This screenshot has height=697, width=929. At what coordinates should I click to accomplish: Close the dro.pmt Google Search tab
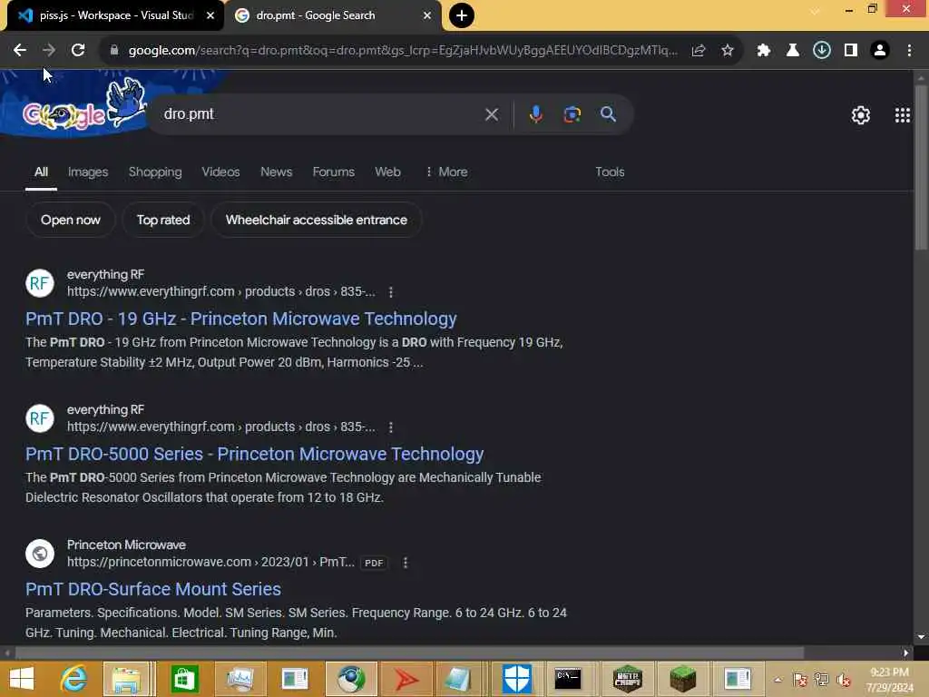pos(427,15)
